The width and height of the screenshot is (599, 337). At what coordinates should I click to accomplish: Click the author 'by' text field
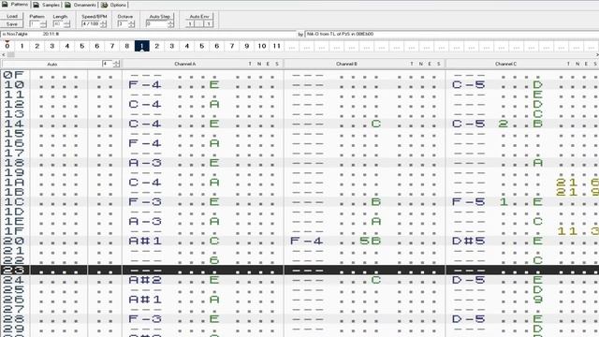click(x=452, y=34)
